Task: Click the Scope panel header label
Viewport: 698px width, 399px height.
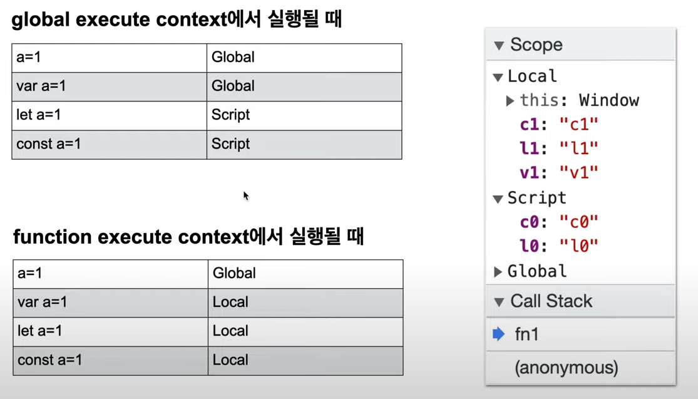Action: [x=536, y=45]
